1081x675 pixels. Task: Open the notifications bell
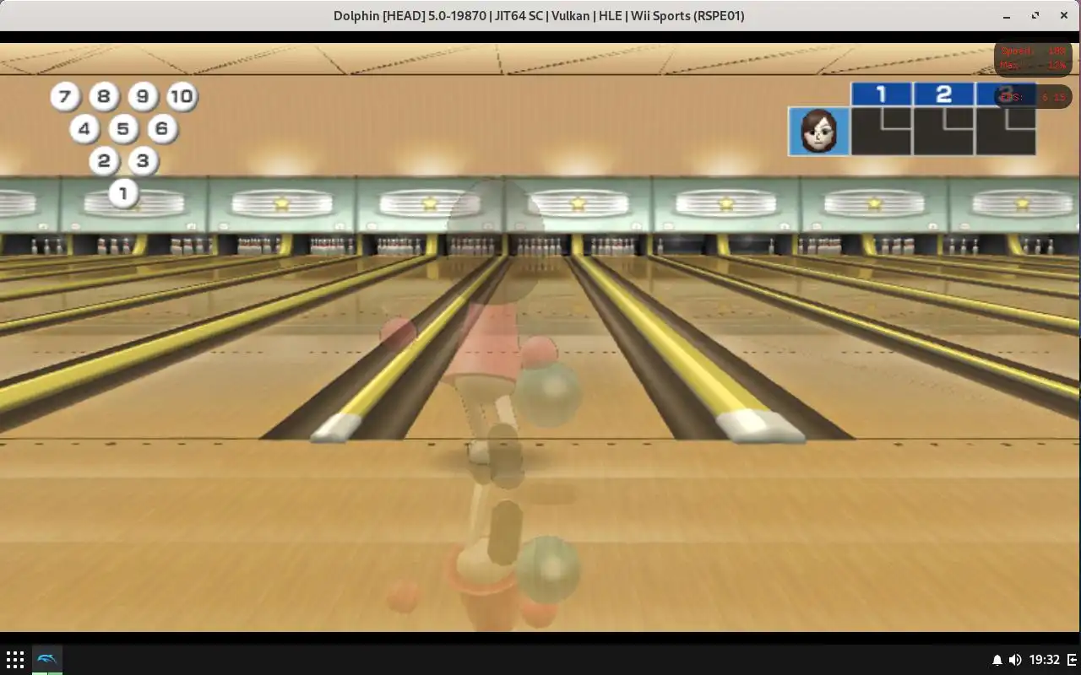point(997,660)
